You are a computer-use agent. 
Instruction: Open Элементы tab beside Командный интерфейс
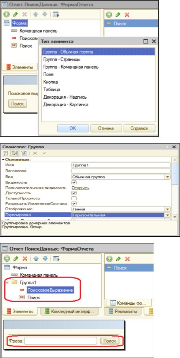(20, 312)
